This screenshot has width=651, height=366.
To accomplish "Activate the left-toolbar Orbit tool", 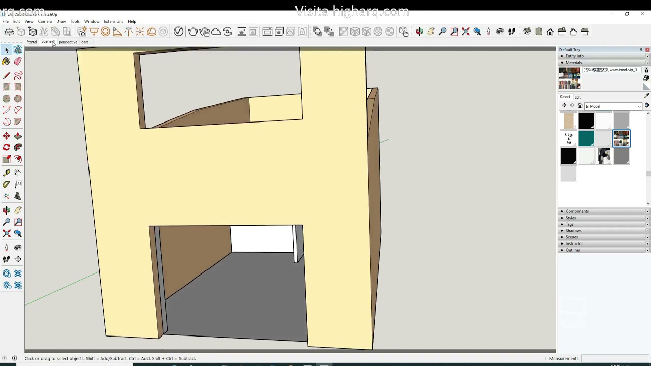I will tap(7, 210).
